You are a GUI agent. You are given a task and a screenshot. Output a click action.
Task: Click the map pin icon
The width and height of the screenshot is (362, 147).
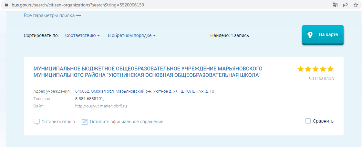pyautogui.click(x=310, y=35)
